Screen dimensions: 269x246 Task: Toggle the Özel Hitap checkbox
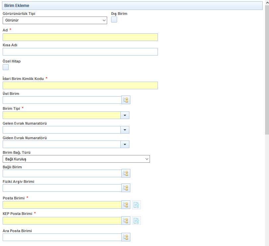click(6, 67)
